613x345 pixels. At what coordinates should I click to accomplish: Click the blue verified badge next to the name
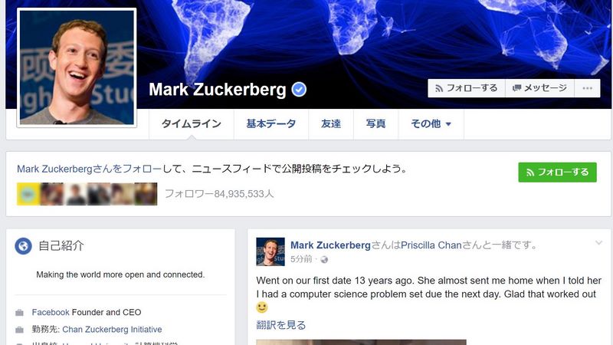[299, 90]
